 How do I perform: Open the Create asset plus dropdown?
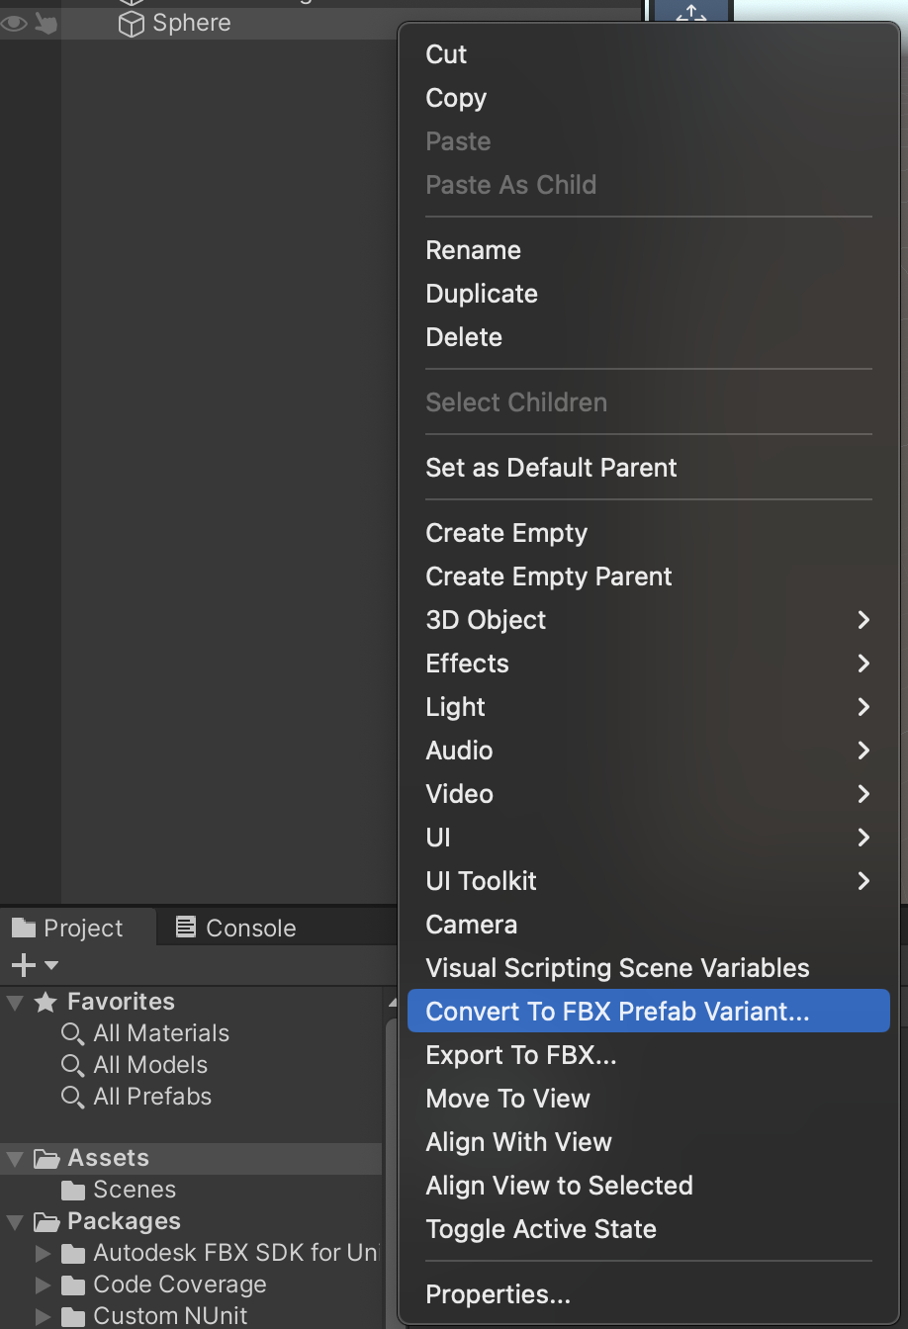pos(26,965)
